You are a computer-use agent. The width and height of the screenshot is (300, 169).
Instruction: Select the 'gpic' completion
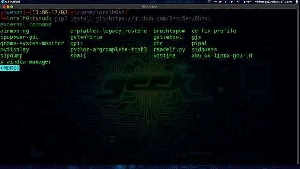[77, 44]
